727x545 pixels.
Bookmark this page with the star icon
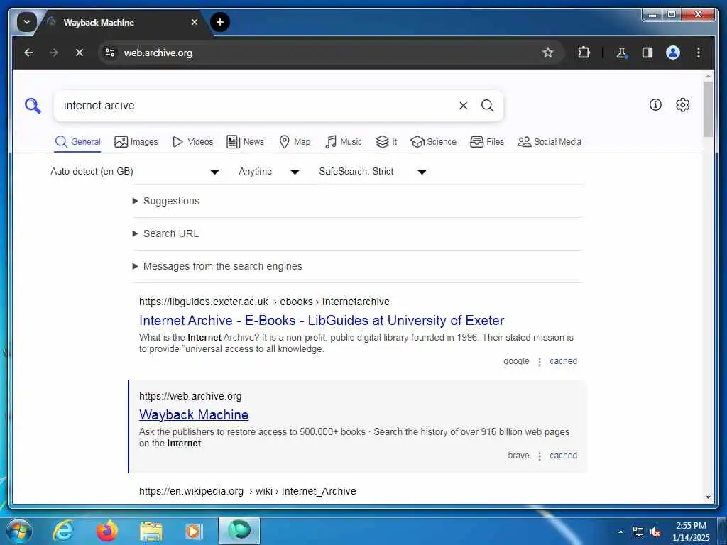point(548,53)
